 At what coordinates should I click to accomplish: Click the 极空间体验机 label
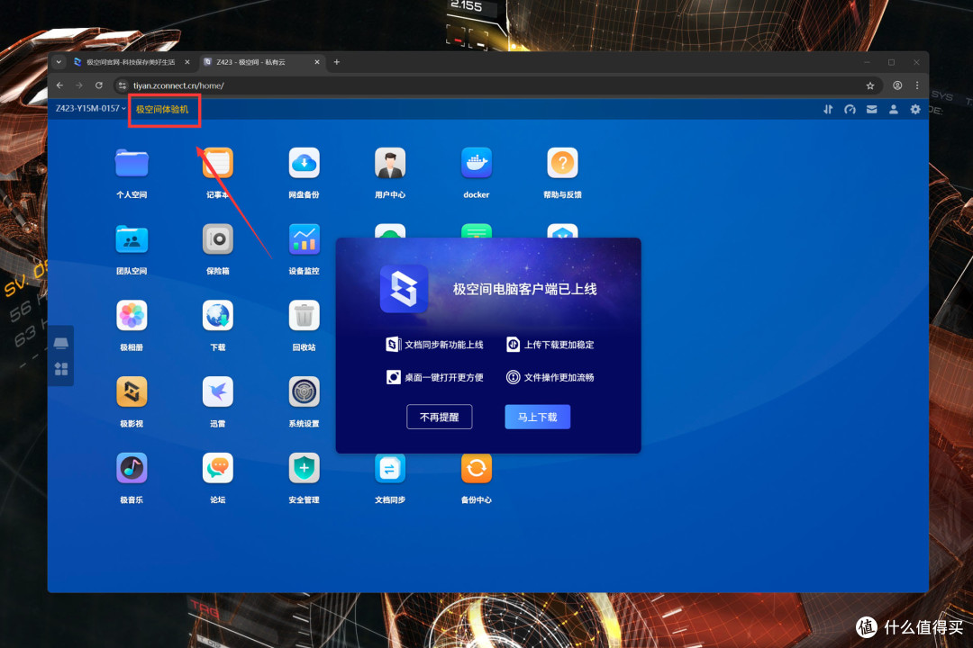pyautogui.click(x=162, y=109)
